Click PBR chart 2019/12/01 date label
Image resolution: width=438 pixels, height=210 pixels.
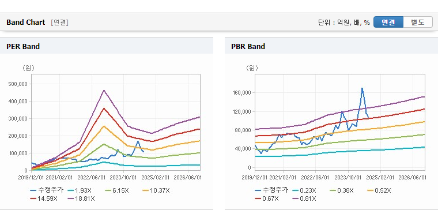255,178
